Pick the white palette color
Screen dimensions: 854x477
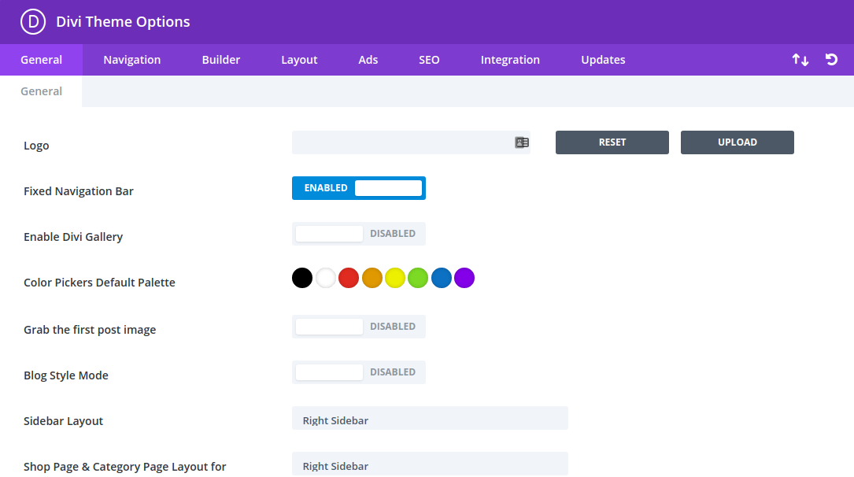coord(325,278)
